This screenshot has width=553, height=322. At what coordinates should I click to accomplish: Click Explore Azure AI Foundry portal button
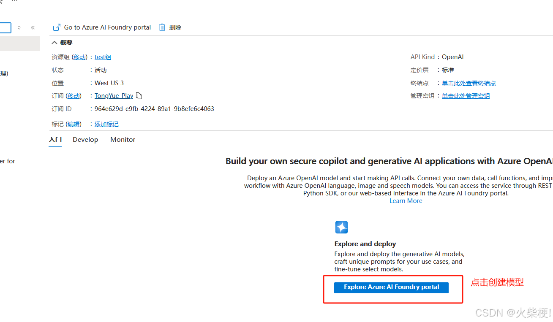click(x=391, y=287)
